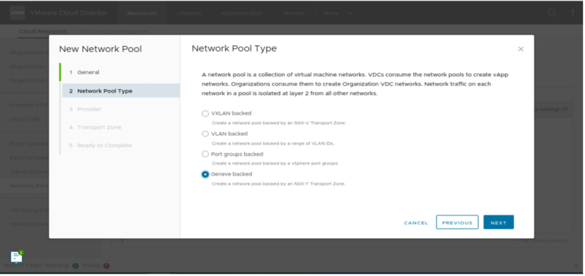Open the floating notes widget icon
The width and height of the screenshot is (585, 276).
tap(17, 257)
